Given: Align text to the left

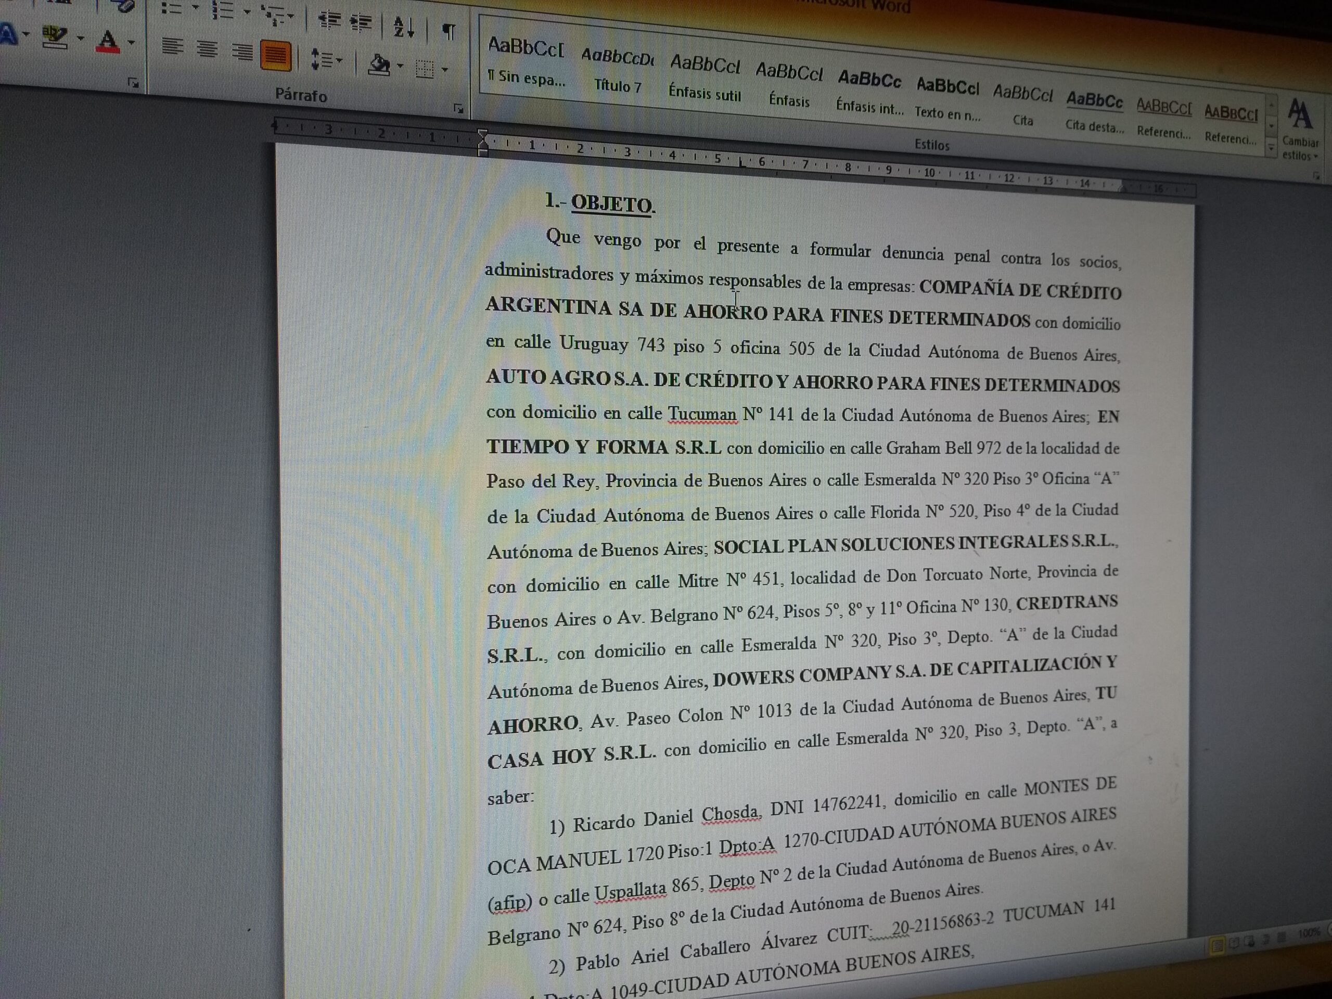Looking at the screenshot, I should 172,46.
